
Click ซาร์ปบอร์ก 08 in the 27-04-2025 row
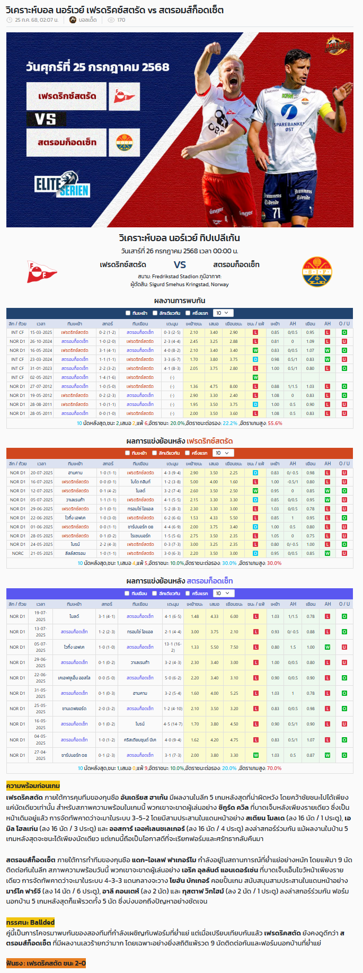point(74,755)
